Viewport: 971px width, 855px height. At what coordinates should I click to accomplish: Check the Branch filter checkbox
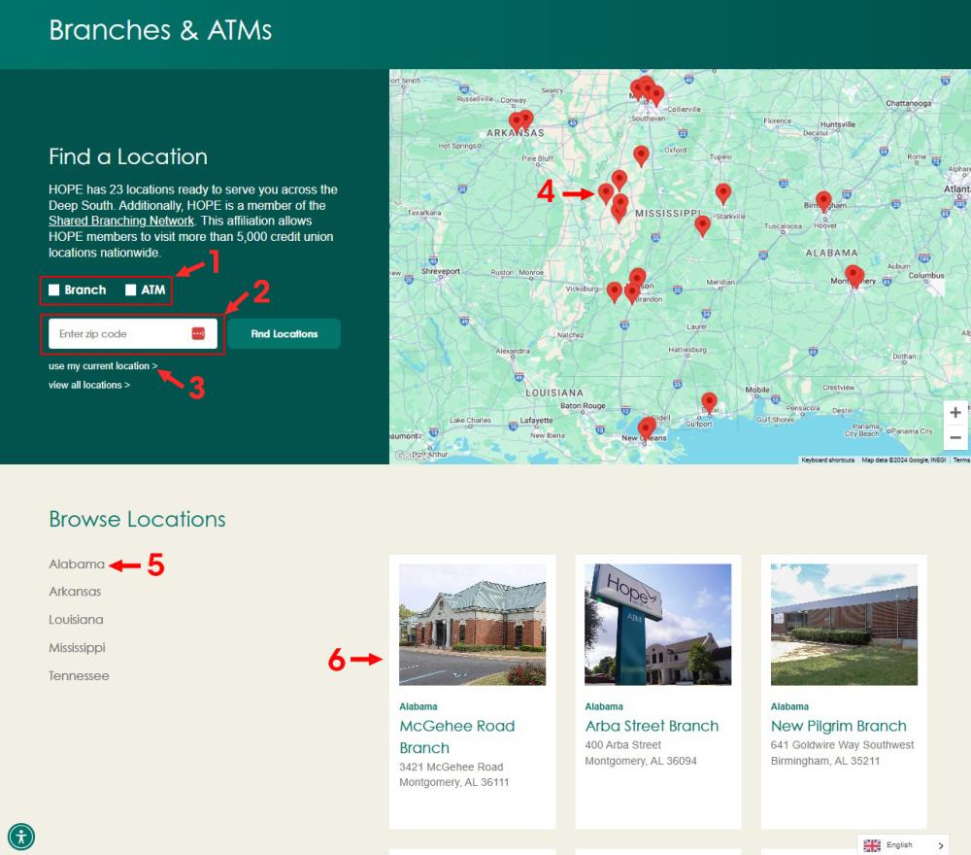53,290
